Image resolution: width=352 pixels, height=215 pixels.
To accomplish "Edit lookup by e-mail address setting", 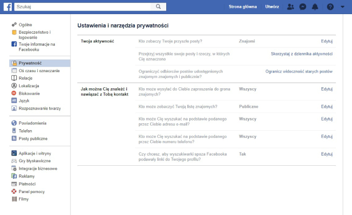I will pyautogui.click(x=327, y=119).
